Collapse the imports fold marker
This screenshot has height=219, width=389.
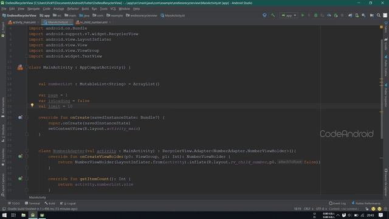(x=27, y=56)
